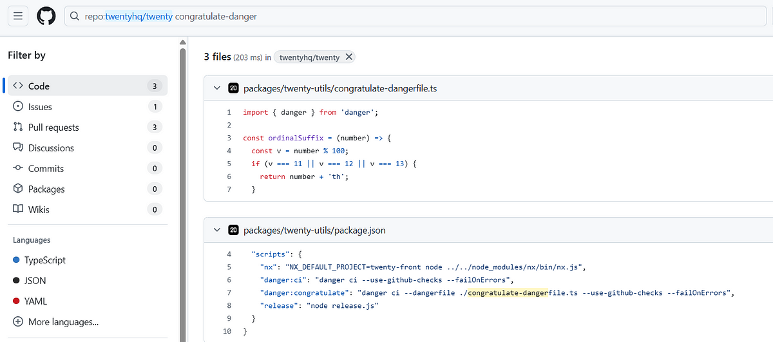Click the danger:congratulate script line
The width and height of the screenshot is (773, 342).
click(x=497, y=292)
